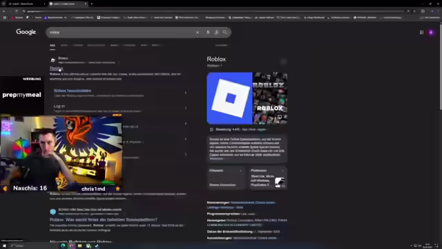Open the taskbar clock and date

click(427, 246)
